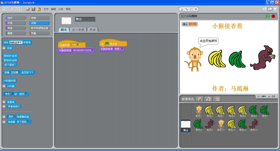The height and width of the screenshot is (151, 280).
Task: Click the 得分 score monitor on stage
Action: pos(190,24)
